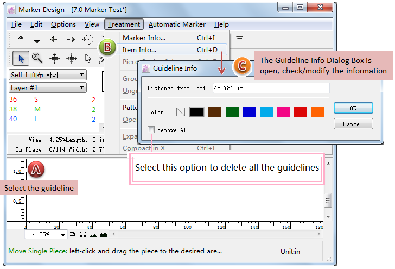Click the expand four-arrows tool icon
Image resolution: width=395 pixels, height=269 pixels.
pyautogui.click(x=54, y=58)
